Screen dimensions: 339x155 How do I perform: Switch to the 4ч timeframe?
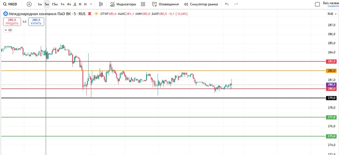click(69, 4)
